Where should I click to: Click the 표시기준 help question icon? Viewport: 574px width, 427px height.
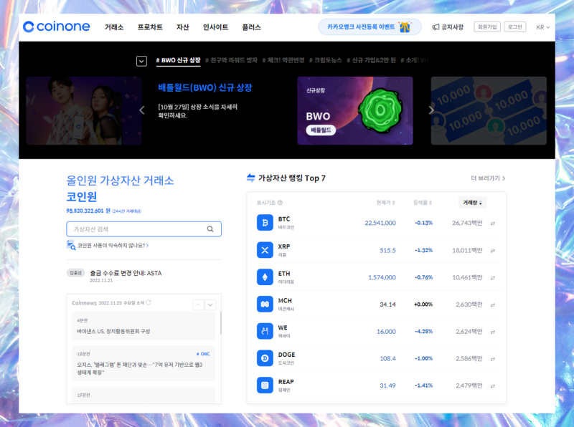click(280, 203)
